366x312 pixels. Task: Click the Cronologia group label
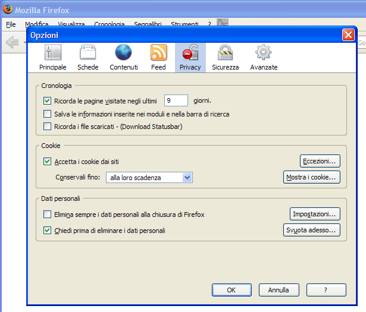(x=57, y=86)
